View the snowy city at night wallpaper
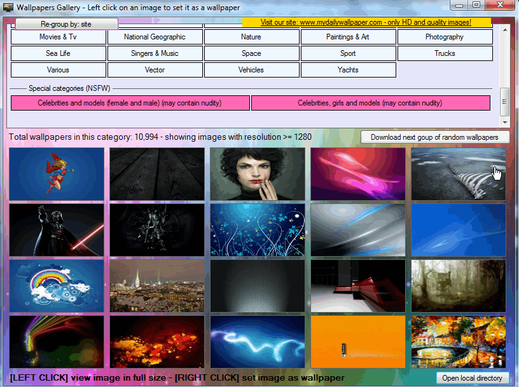The width and height of the screenshot is (519, 387). (157, 286)
